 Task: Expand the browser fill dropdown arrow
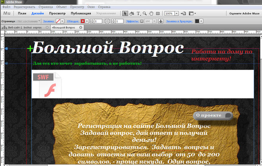click(201, 21)
